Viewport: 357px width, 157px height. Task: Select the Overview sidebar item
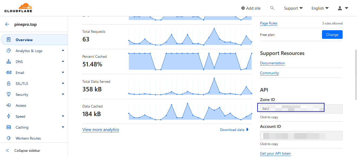pos(24,40)
